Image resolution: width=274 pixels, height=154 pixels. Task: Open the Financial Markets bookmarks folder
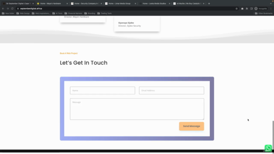73,13
